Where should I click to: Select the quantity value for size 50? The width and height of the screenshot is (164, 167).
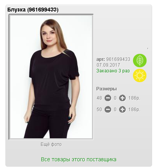(x=115, y=110)
